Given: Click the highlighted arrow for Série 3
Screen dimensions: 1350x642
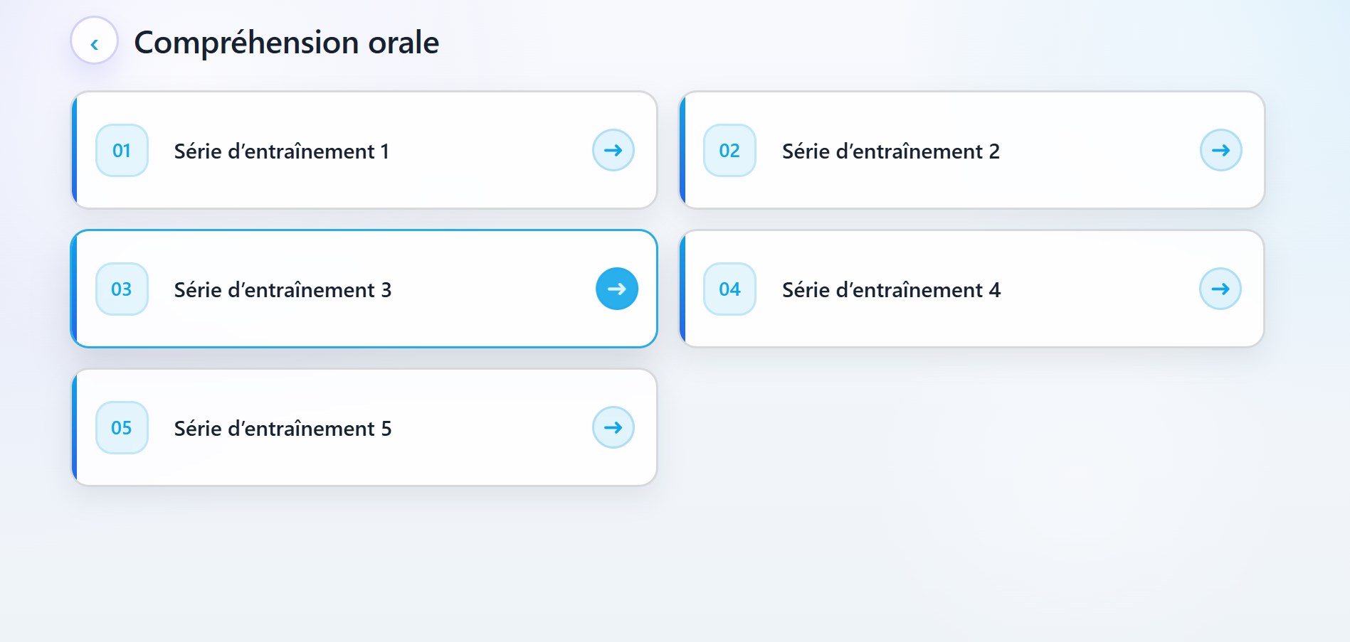Looking at the screenshot, I should 617,289.
